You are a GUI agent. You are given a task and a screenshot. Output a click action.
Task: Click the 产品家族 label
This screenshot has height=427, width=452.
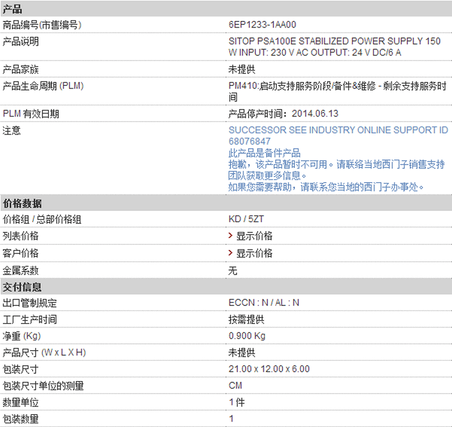(x=20, y=70)
